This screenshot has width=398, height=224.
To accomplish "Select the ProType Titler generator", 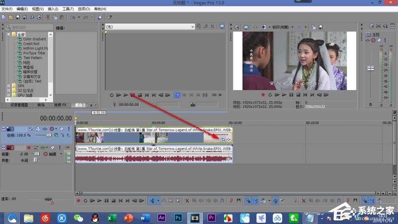I will [x=34, y=53].
